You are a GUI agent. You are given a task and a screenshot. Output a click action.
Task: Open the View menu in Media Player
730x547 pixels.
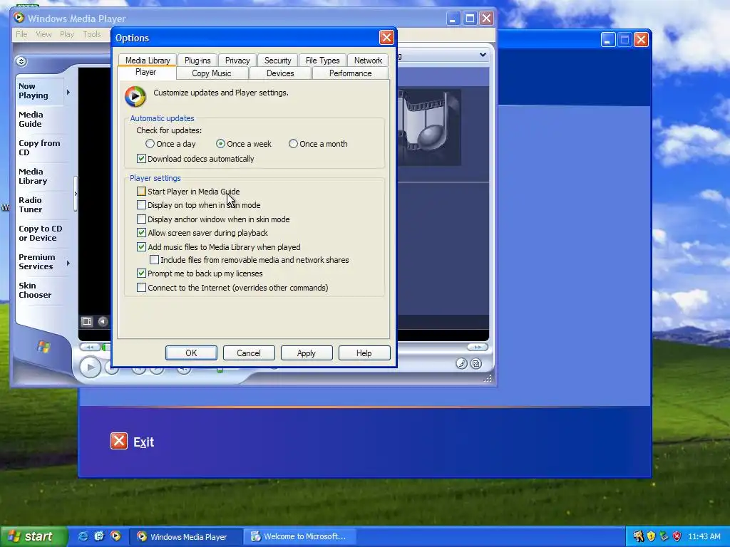pyautogui.click(x=43, y=34)
